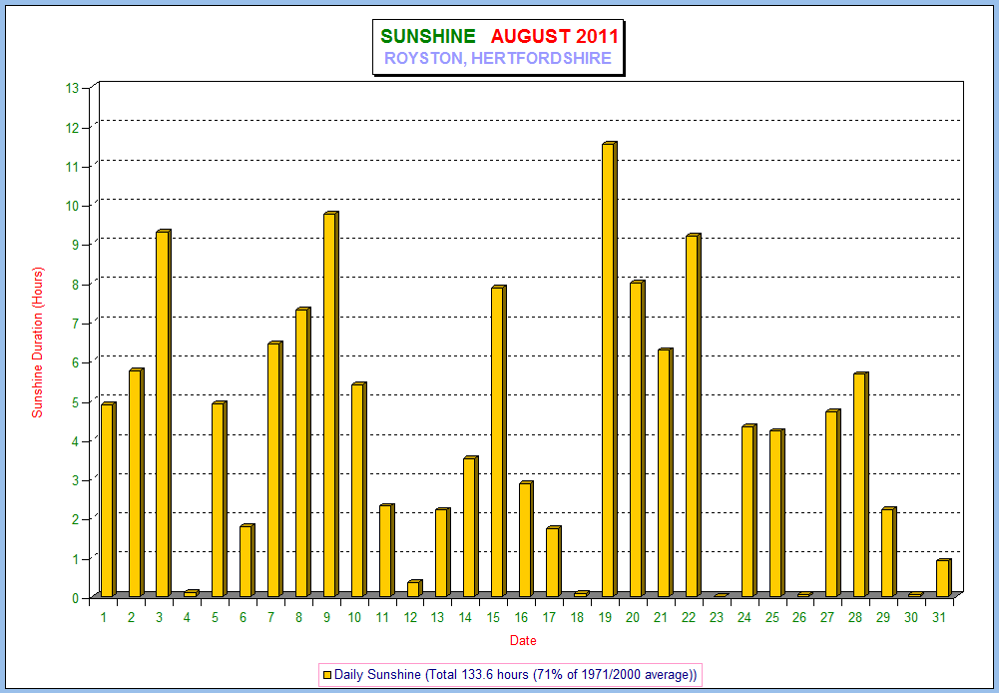The width and height of the screenshot is (999, 693).
Task: Click the short bar for date 31
Action: point(944,577)
